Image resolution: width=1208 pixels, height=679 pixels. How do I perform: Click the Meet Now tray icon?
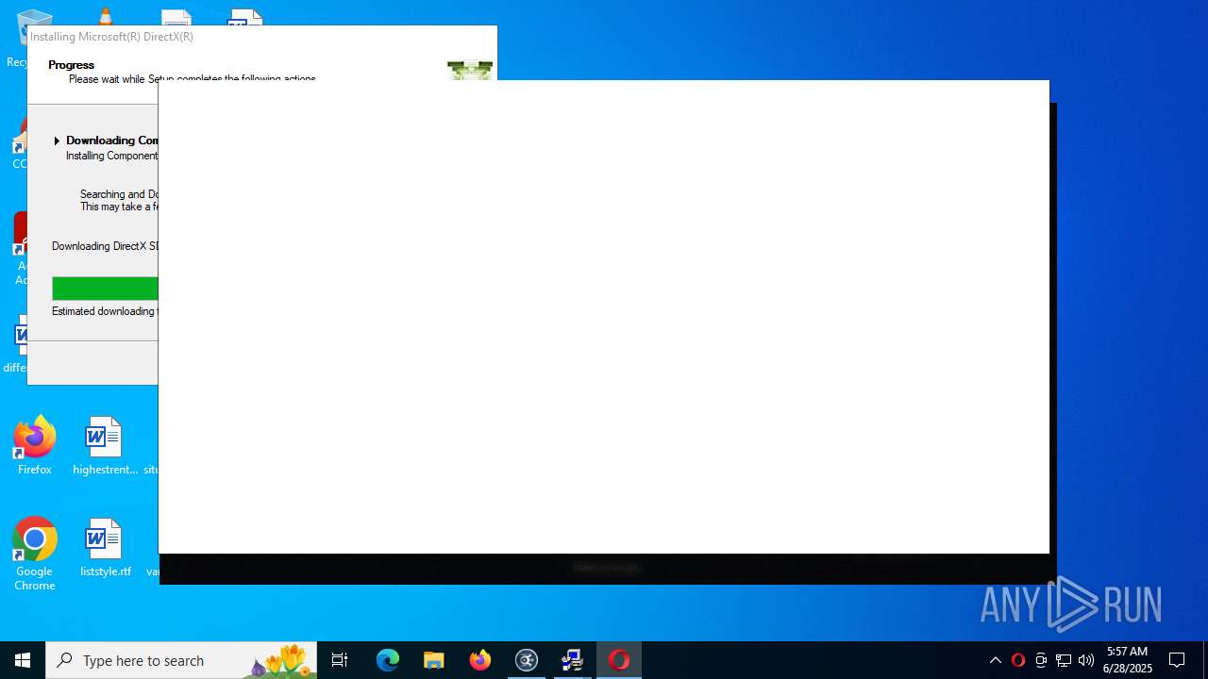1041,660
